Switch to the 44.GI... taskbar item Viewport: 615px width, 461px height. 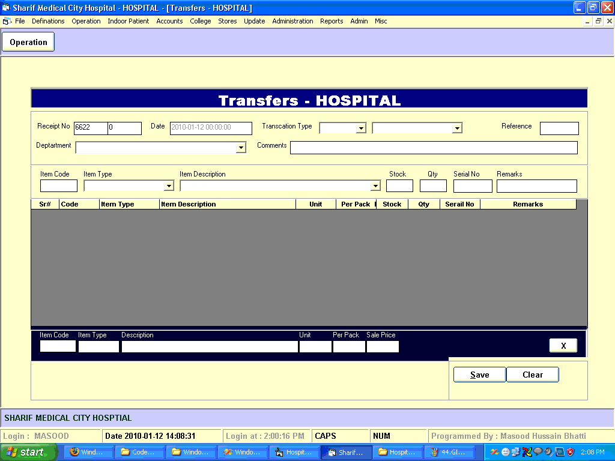(449, 452)
